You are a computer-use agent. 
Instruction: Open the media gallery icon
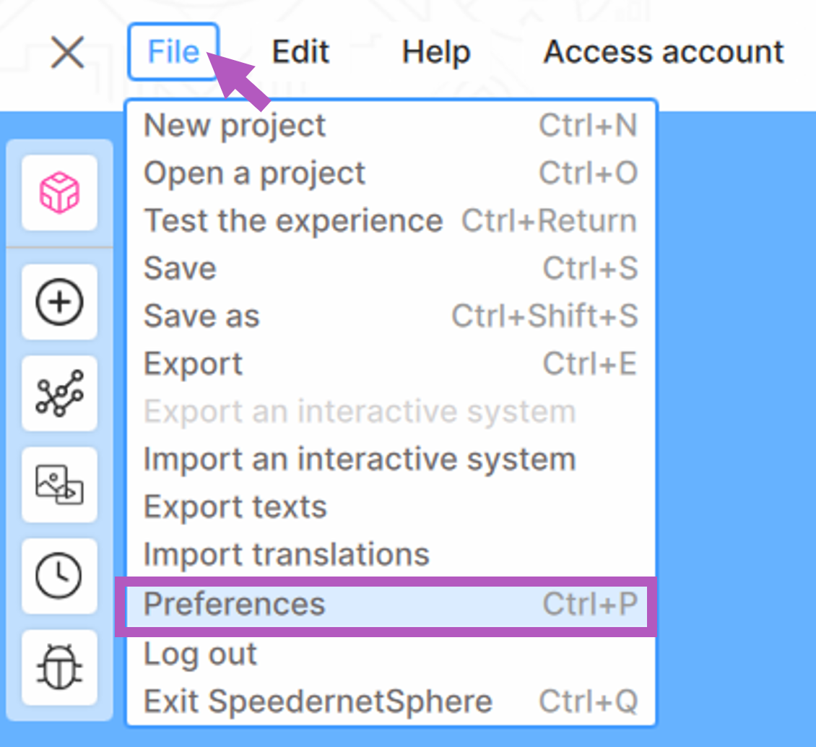coord(59,484)
